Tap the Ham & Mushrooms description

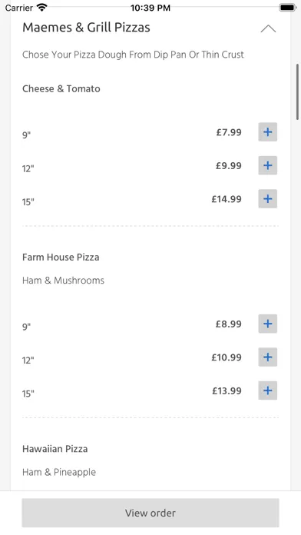tap(64, 281)
